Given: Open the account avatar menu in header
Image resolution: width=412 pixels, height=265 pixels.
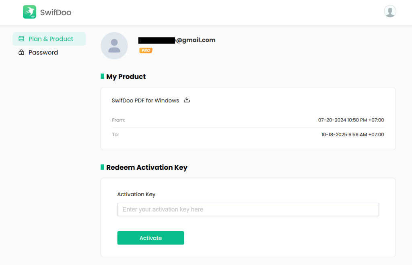Looking at the screenshot, I should point(390,11).
